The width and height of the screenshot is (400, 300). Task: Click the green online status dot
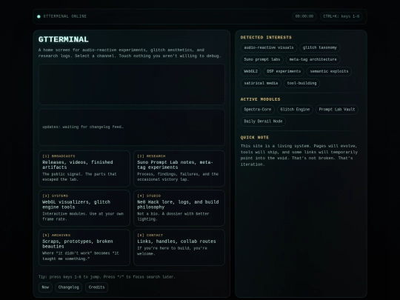click(x=39, y=16)
